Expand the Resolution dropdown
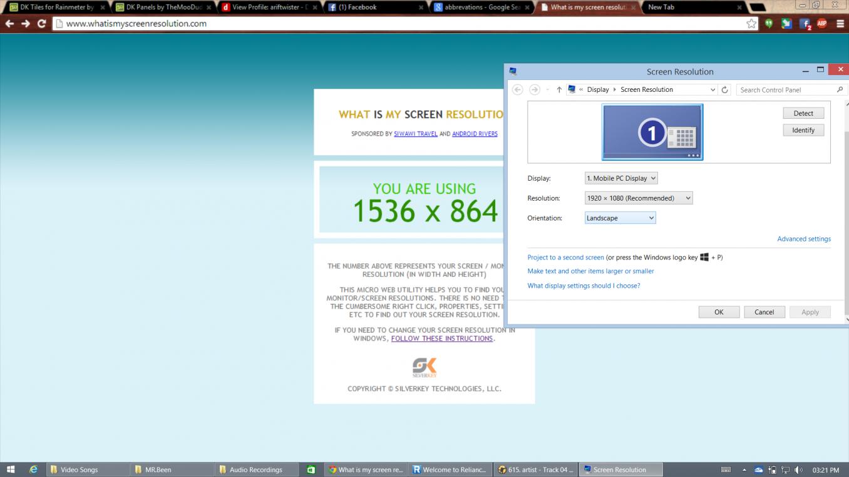 638,198
